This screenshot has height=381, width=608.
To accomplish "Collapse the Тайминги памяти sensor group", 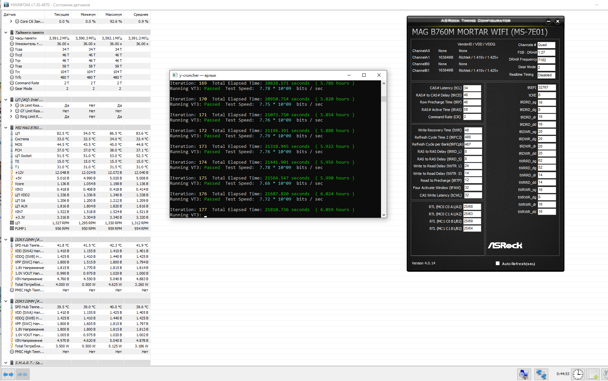I will 6,33.
